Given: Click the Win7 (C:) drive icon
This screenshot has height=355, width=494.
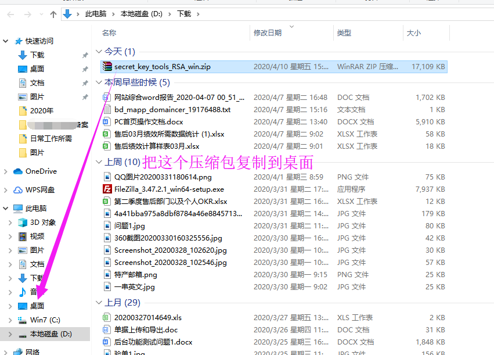Looking at the screenshot, I should click(23, 320).
